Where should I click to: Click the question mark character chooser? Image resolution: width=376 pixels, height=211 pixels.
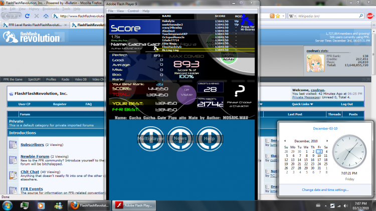(x=239, y=91)
